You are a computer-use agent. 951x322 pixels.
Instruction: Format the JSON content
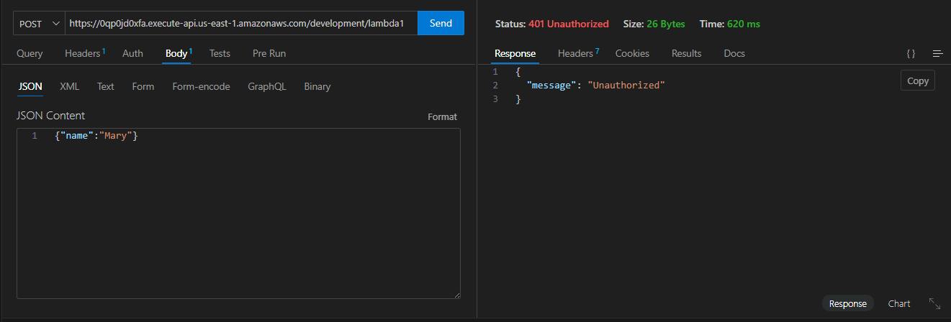[442, 116]
